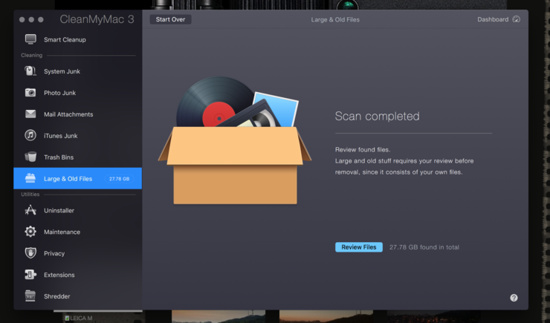The image size is (550, 323).
Task: Open help with the question mark icon
Action: (x=514, y=298)
